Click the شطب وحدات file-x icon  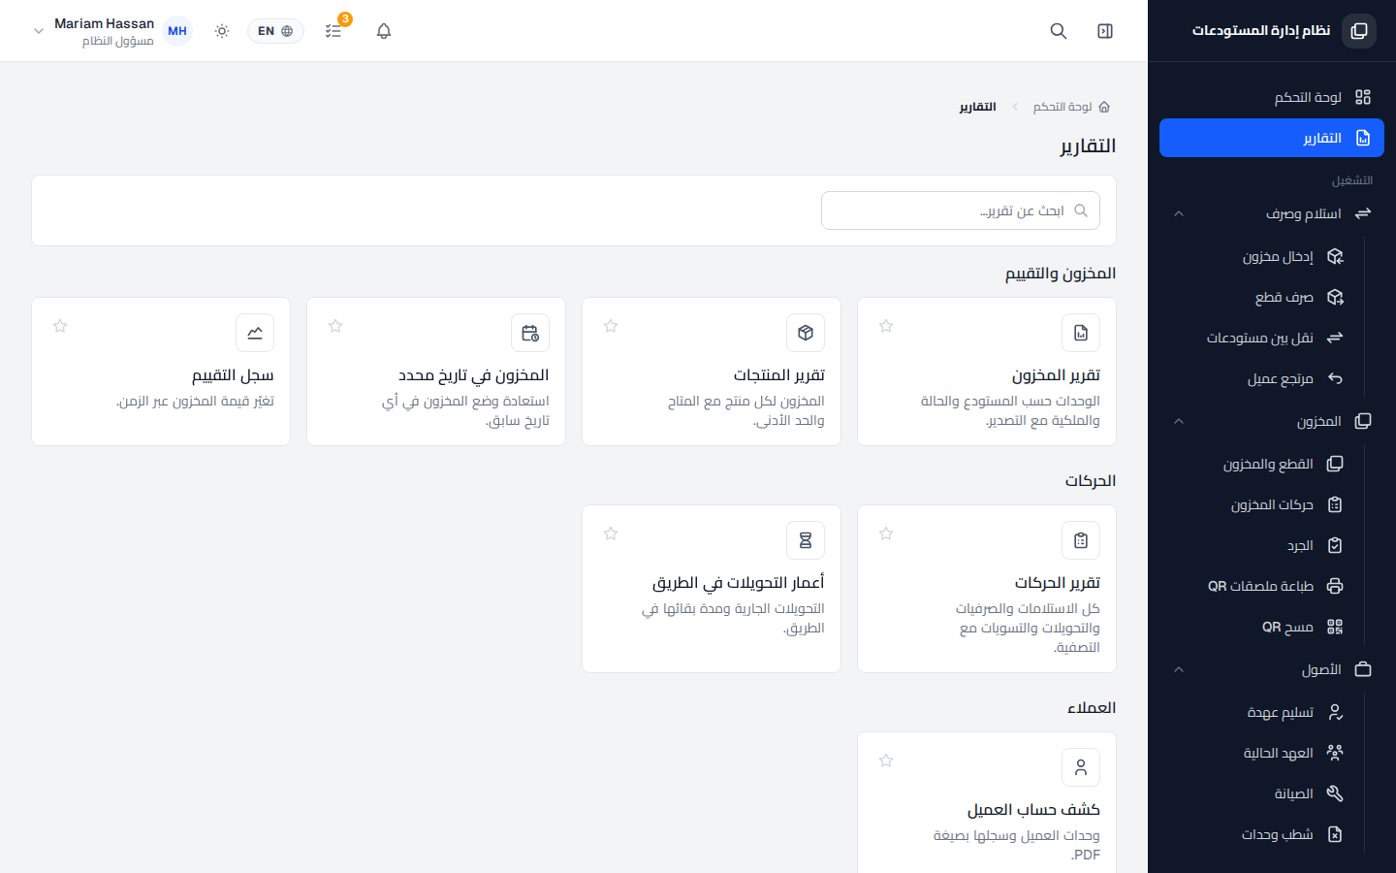coord(1335,834)
